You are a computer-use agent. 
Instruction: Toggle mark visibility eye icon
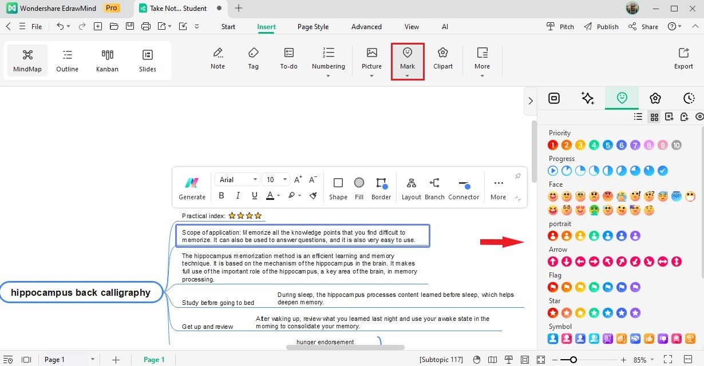click(x=699, y=116)
